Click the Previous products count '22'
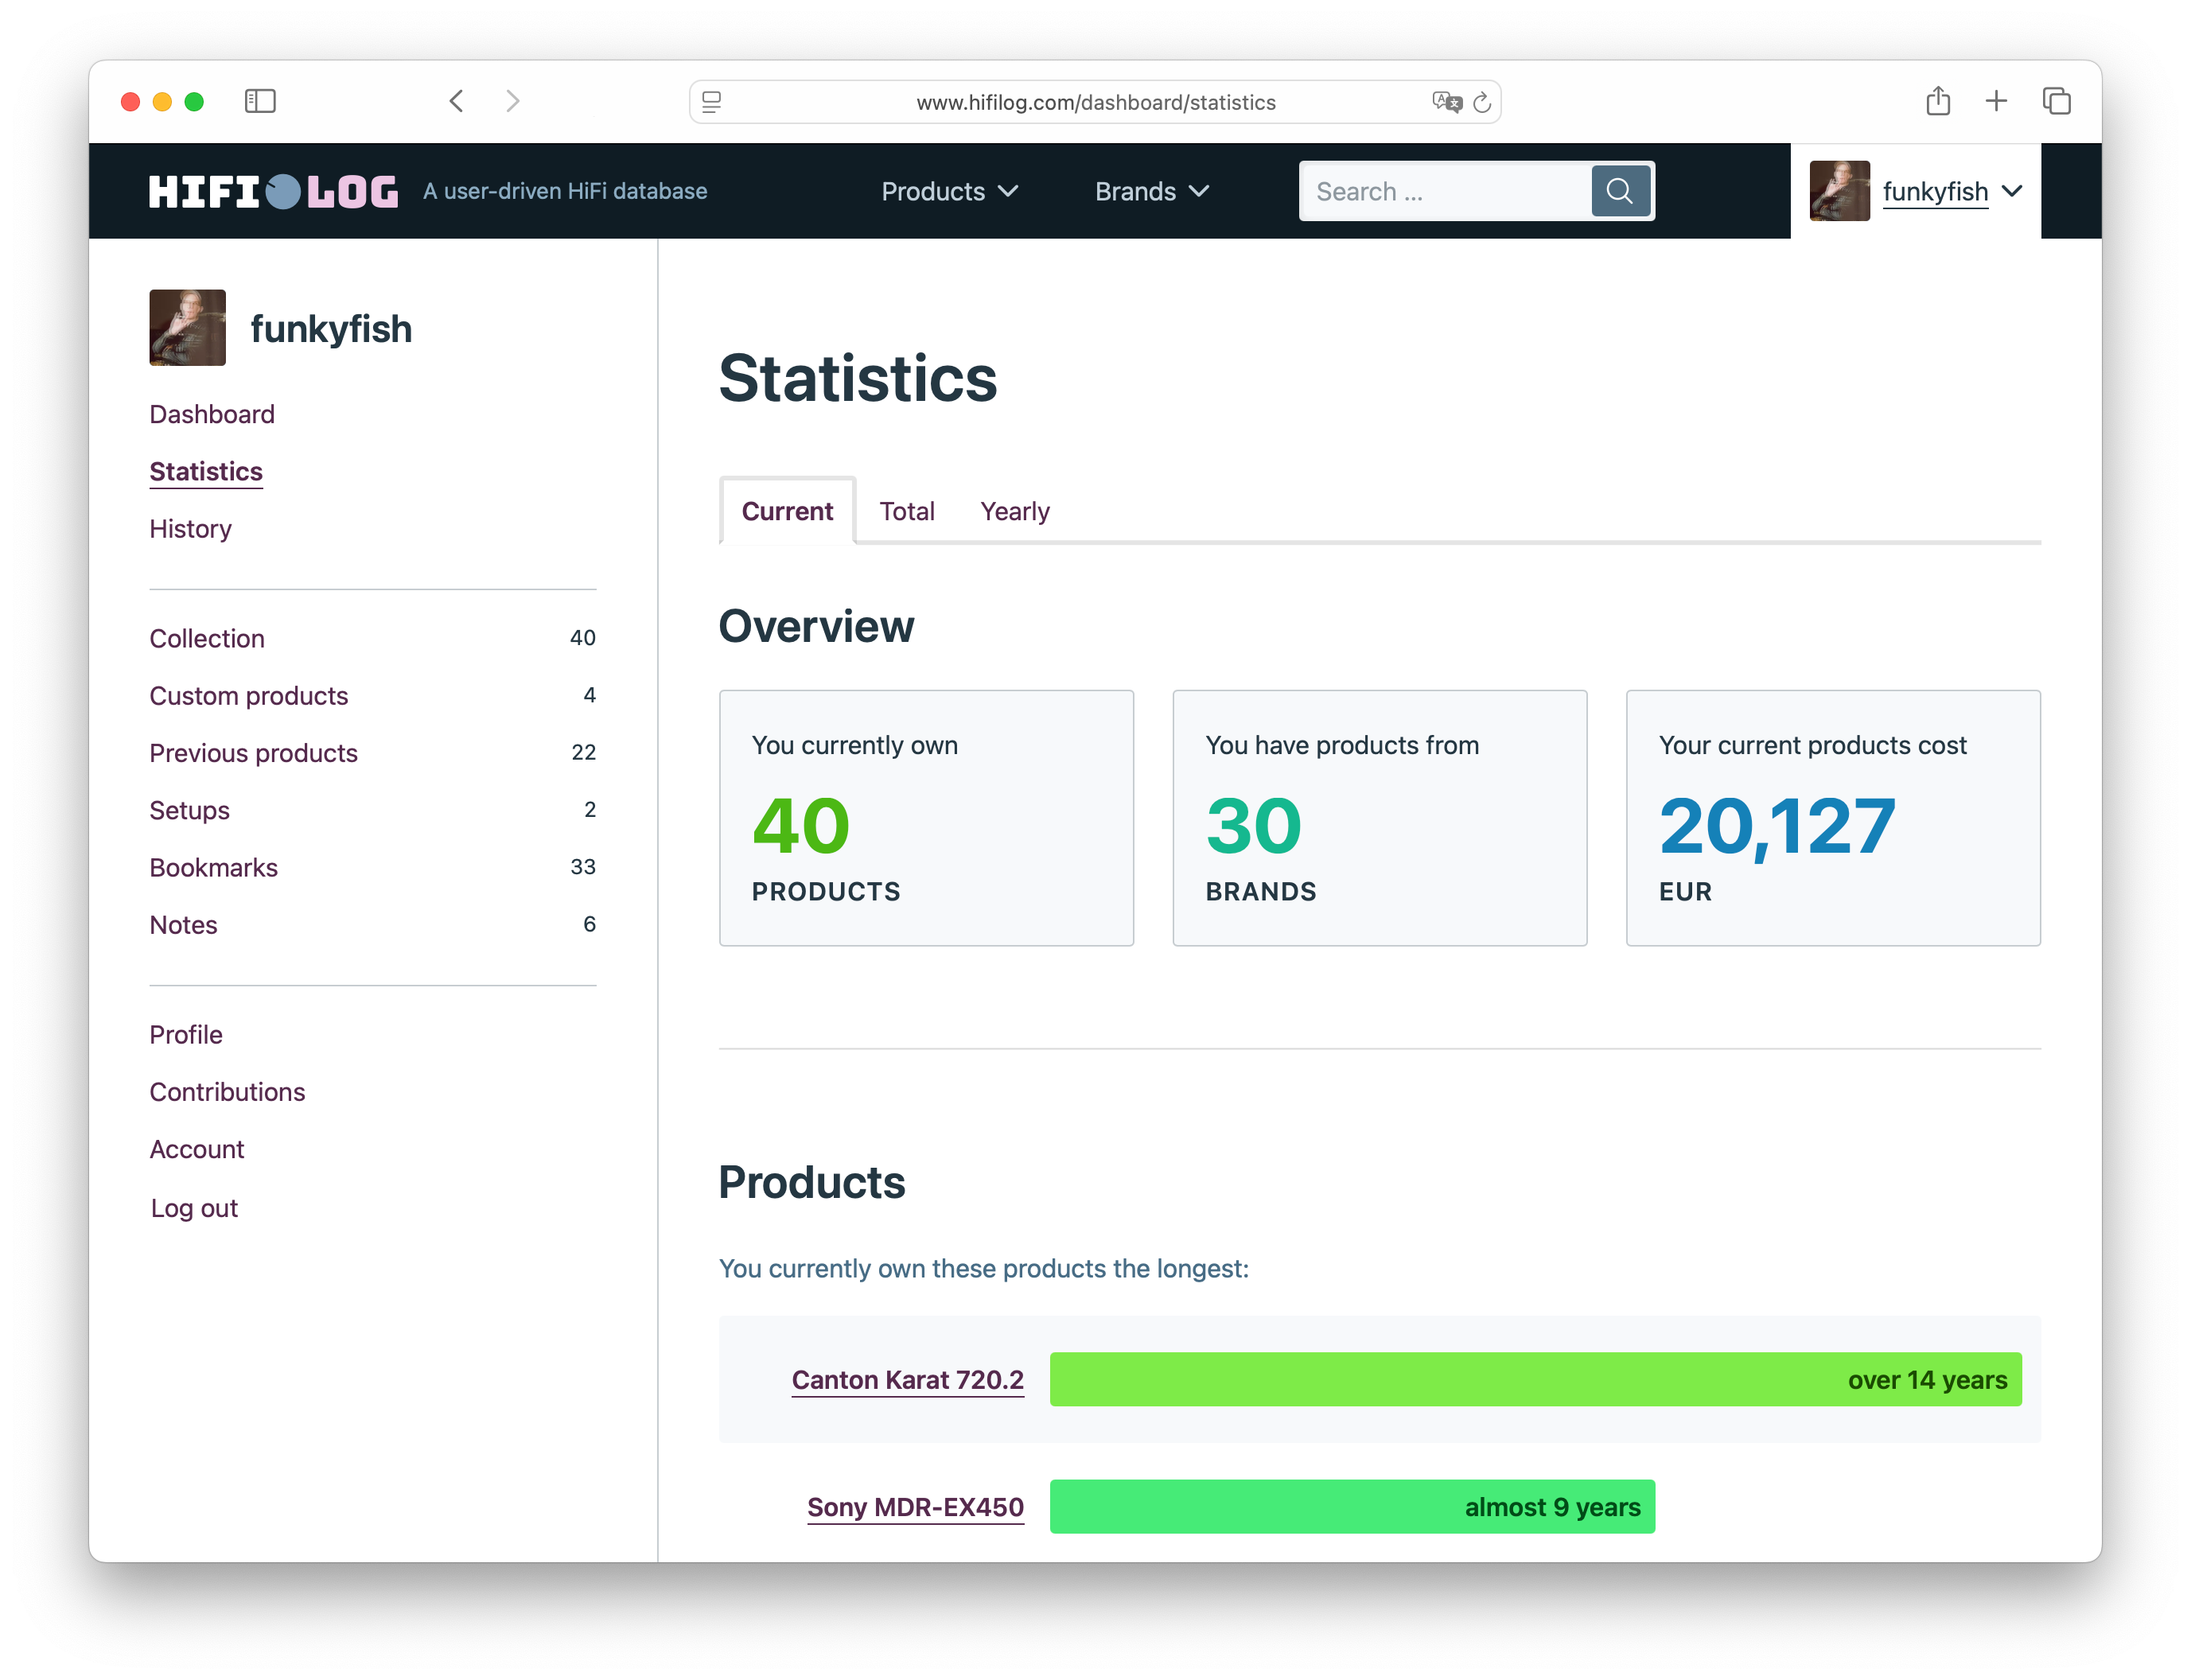This screenshot has width=2191, height=1680. tap(583, 752)
